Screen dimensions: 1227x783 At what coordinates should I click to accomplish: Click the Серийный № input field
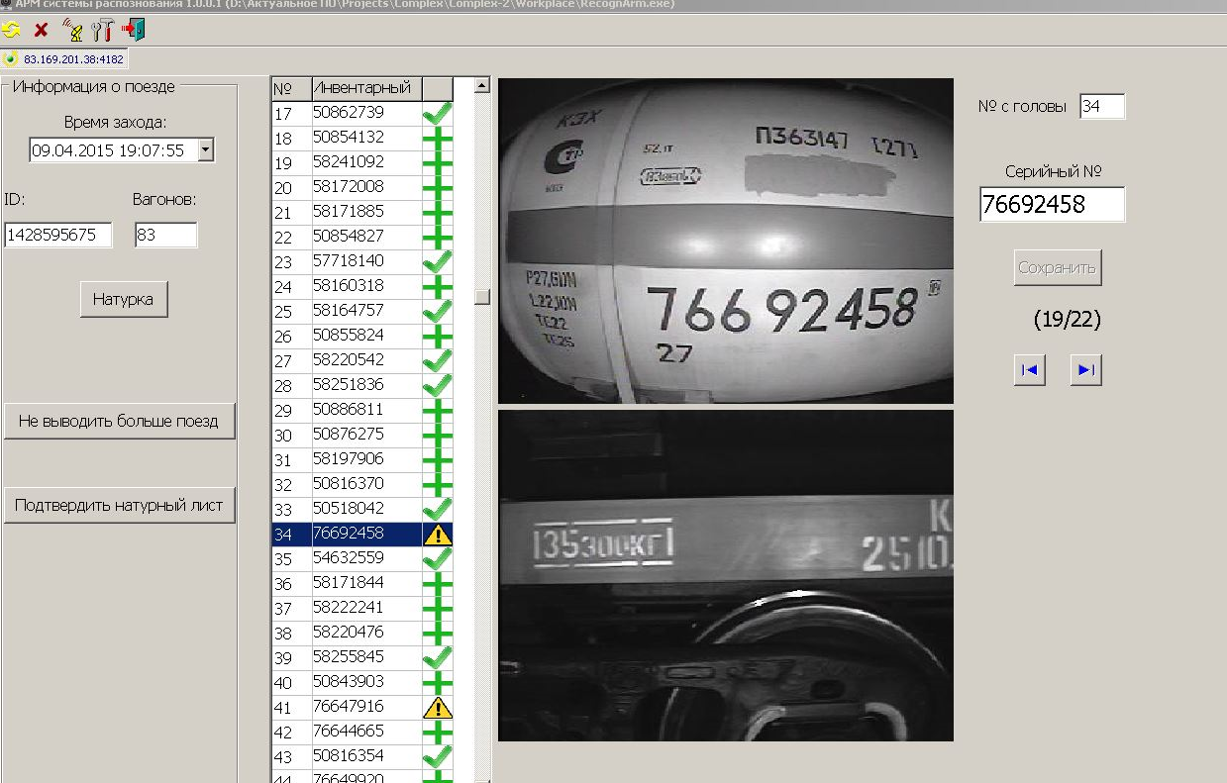(x=1053, y=205)
